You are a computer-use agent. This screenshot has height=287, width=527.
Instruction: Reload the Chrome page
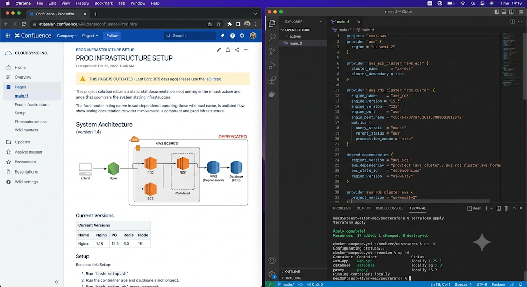pyautogui.click(x=24, y=24)
